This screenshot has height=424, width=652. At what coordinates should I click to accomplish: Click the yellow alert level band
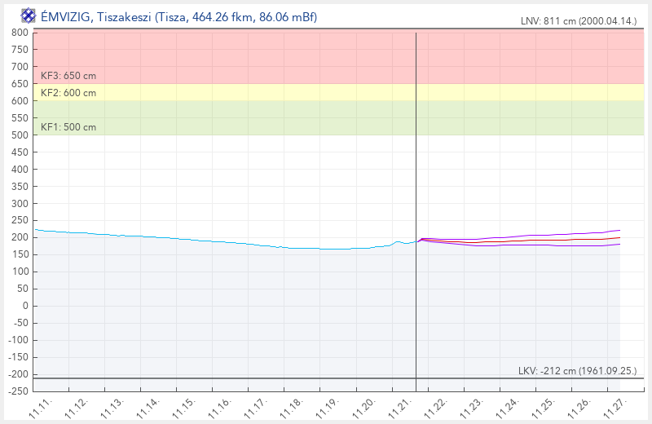click(x=244, y=92)
